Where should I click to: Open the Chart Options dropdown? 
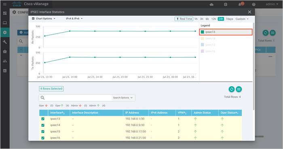[x=44, y=19]
